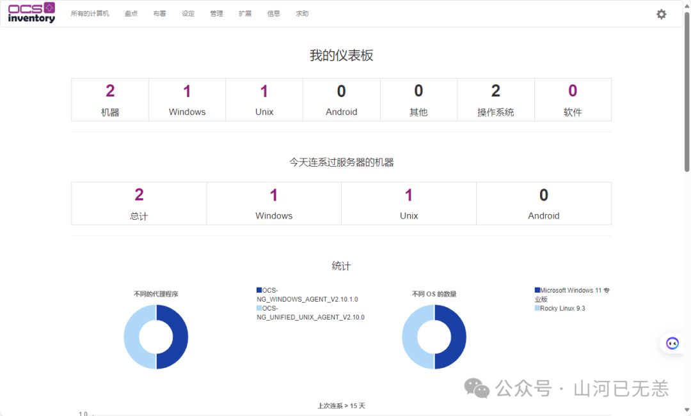691x416 pixels.
Task: Open the 布署 menu
Action: pos(159,13)
